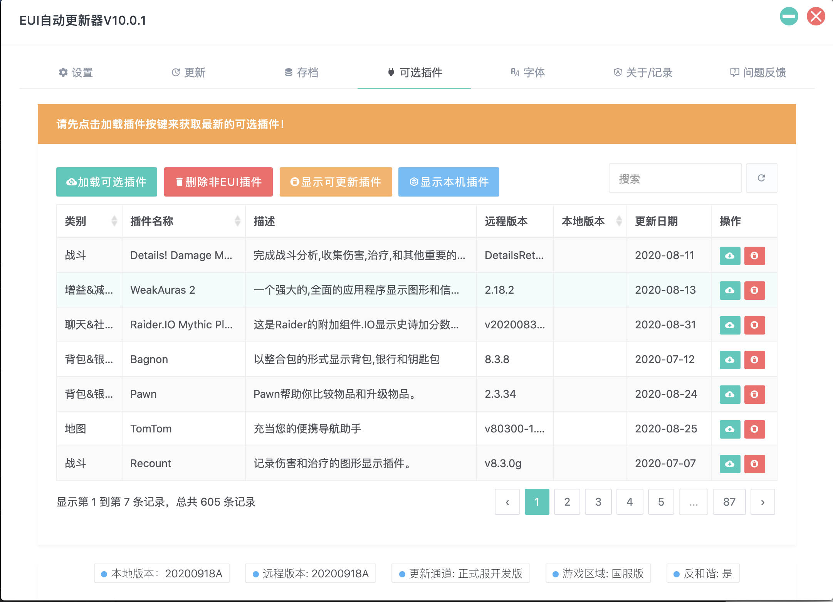The image size is (833, 602).
Task: Delete the Details! Damage Meter plugin
Action: (x=754, y=256)
